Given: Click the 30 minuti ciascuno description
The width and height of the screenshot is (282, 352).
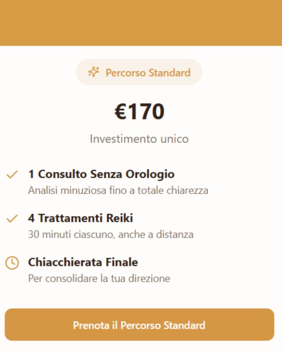Looking at the screenshot, I should pos(111,234).
